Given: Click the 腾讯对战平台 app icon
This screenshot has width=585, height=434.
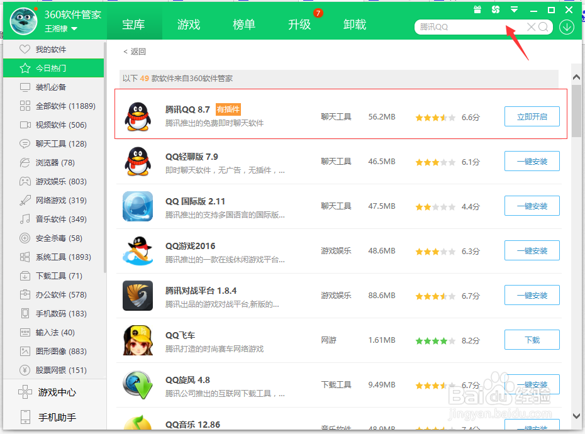Looking at the screenshot, I should tap(138, 296).
